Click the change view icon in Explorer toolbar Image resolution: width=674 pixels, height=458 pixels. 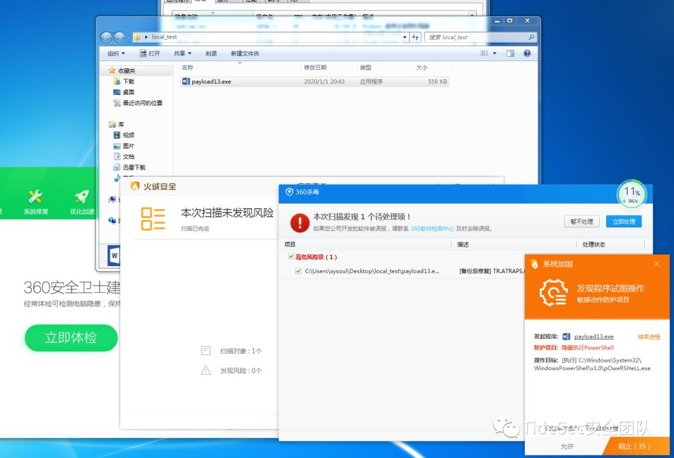484,53
